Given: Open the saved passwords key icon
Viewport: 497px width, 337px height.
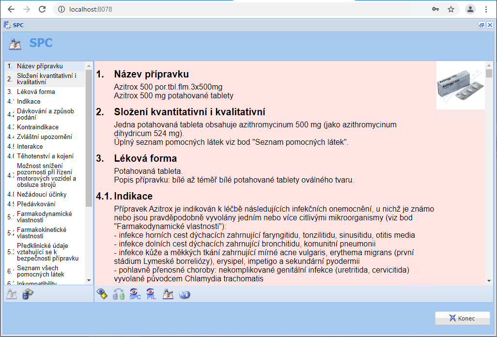Looking at the screenshot, I should pos(435,9).
